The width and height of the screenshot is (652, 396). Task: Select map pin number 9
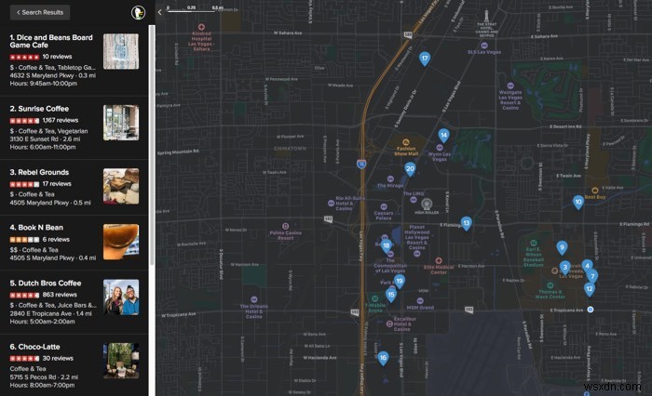pos(562,248)
